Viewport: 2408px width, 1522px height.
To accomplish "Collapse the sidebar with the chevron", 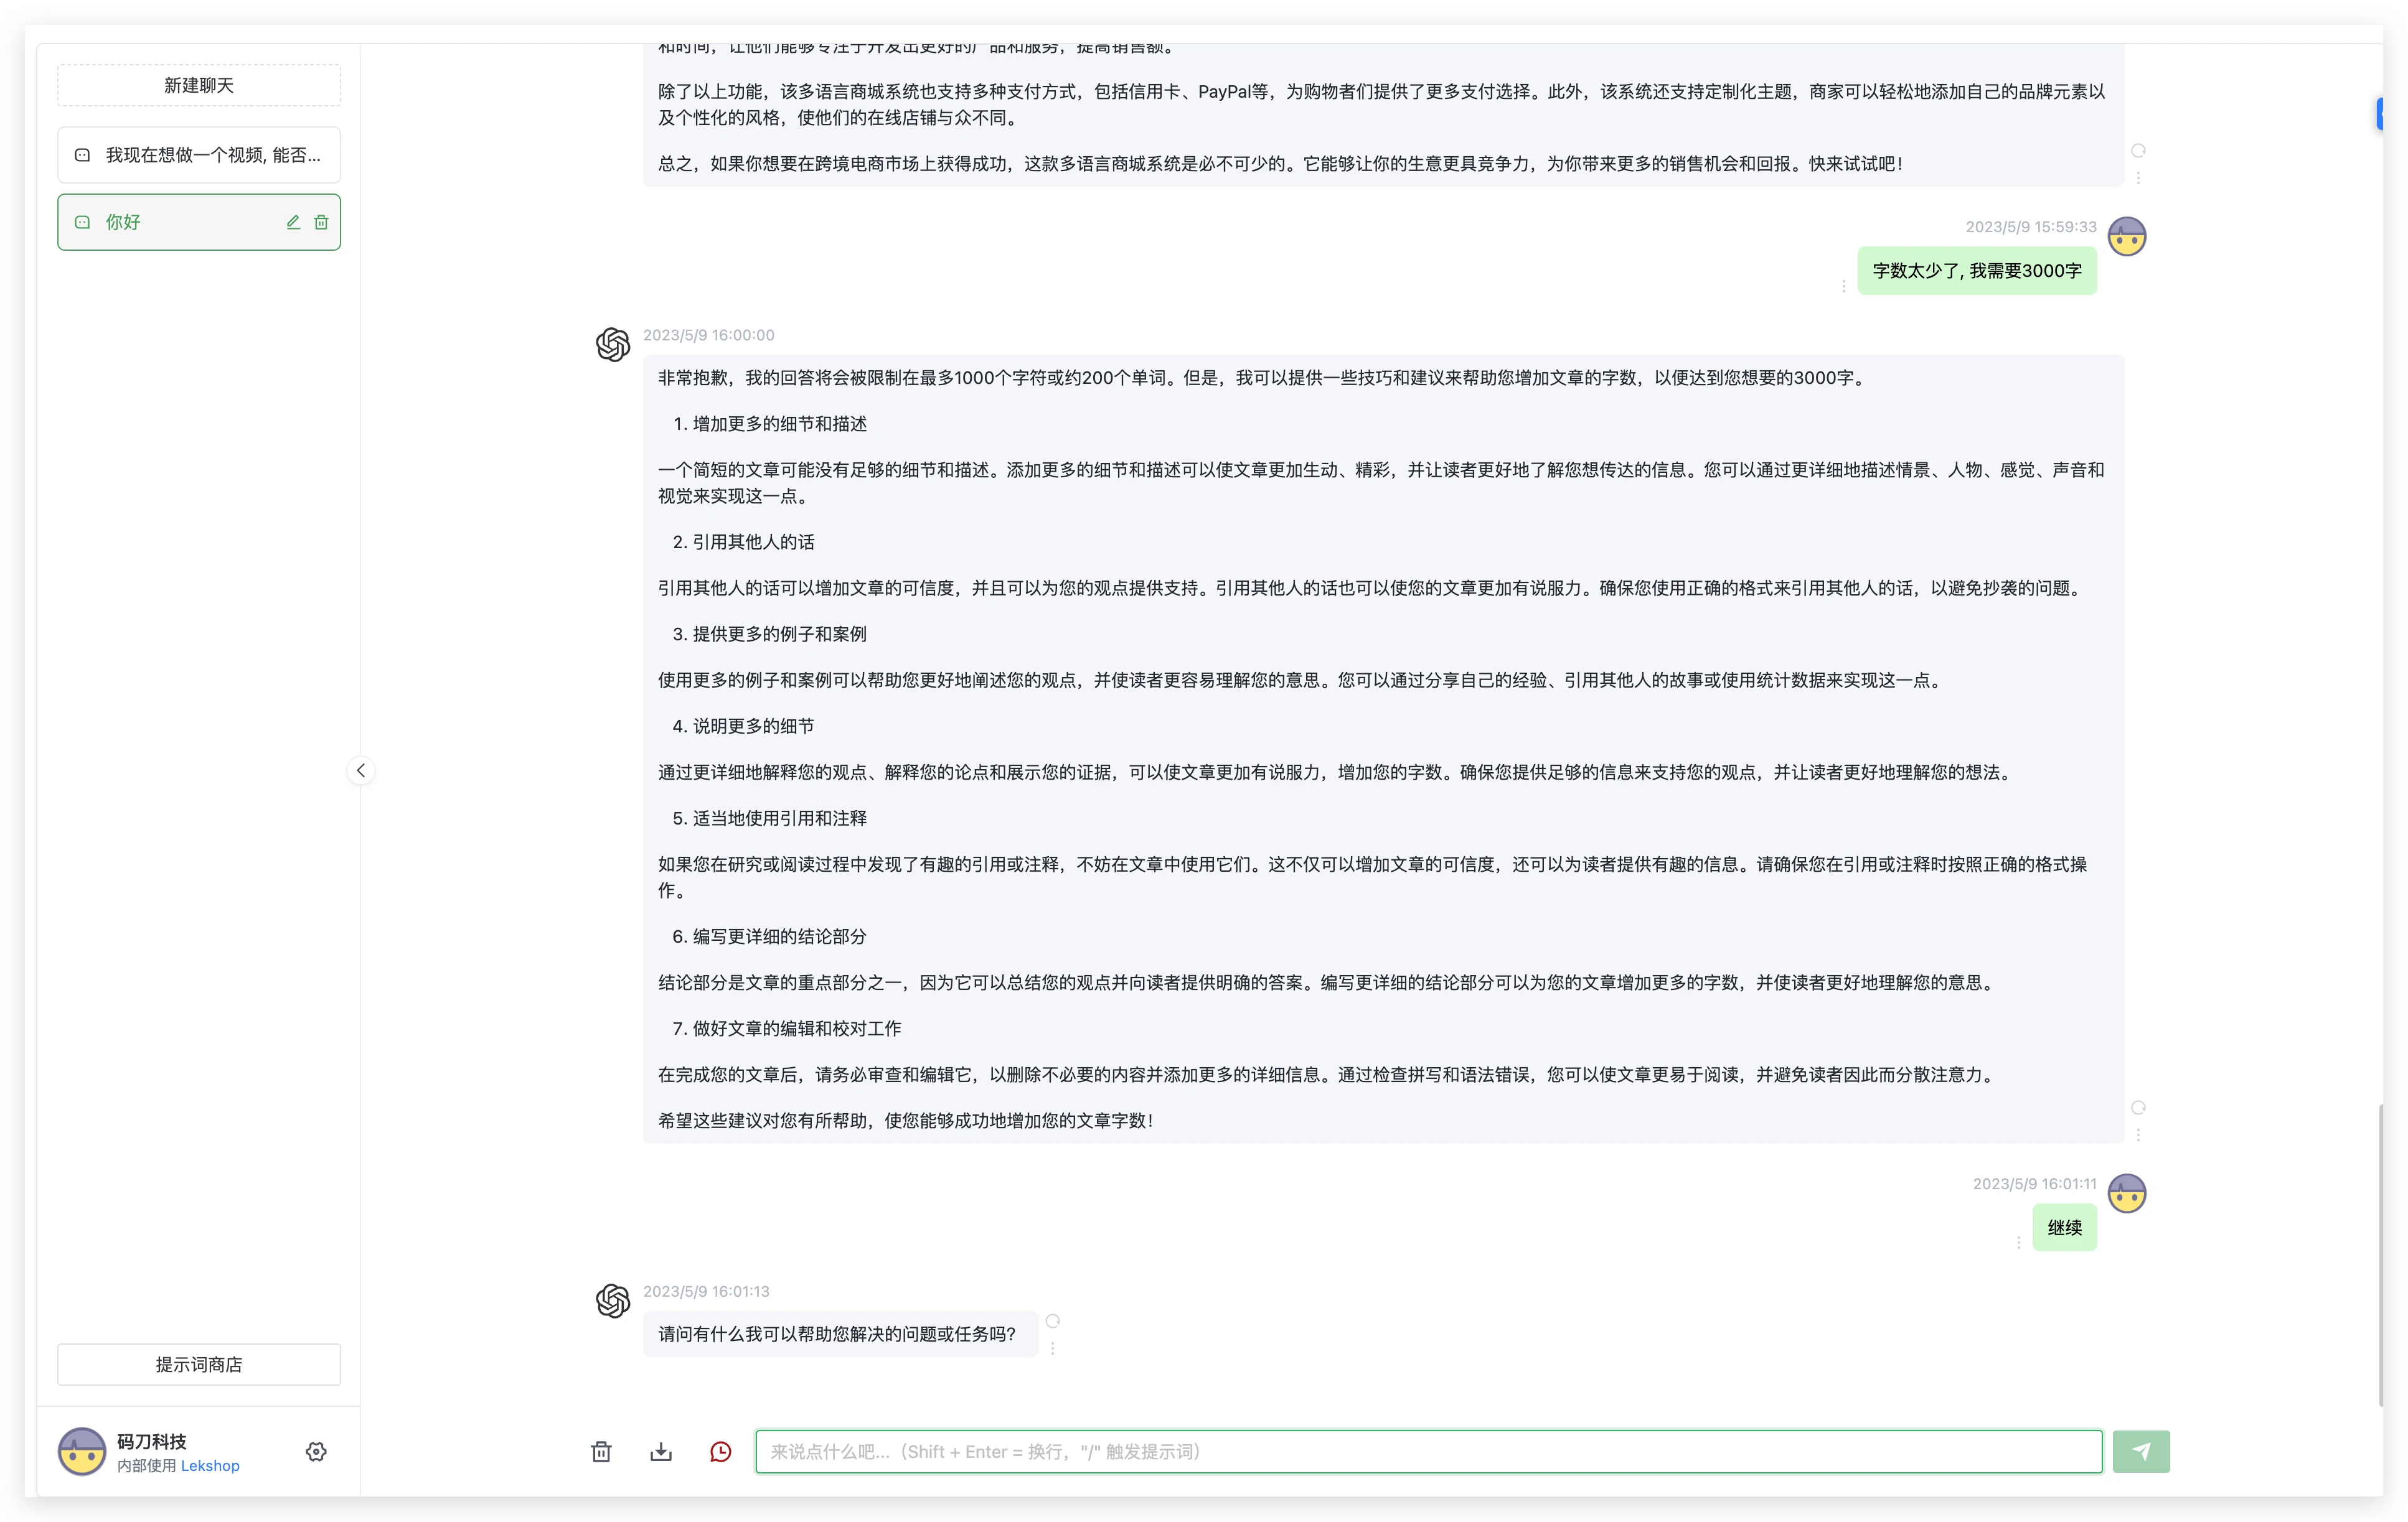I will point(361,770).
